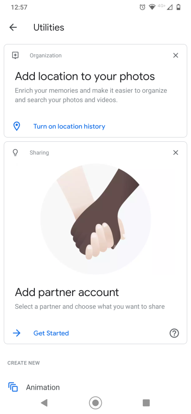Screen dimensions: 191x414
Task: Tap the blue arrow beside Get Started
Action: pyautogui.click(x=17, y=333)
